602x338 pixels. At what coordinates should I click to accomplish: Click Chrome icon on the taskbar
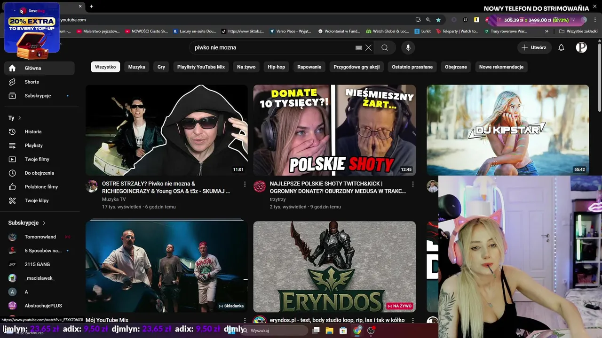[x=357, y=330]
